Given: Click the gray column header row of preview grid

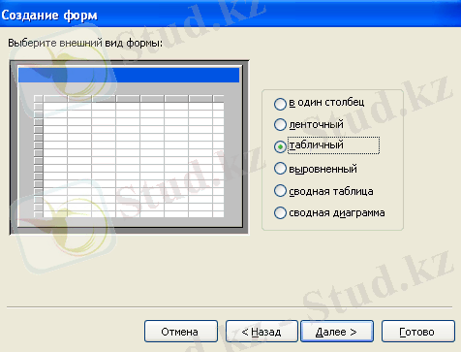Looking at the screenshot, I should (129, 99).
